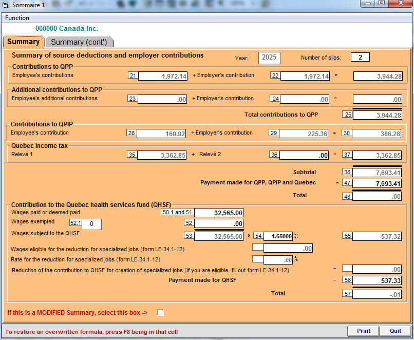This screenshot has width=414, height=340.
Task: Select the Summary tab
Action: point(23,42)
